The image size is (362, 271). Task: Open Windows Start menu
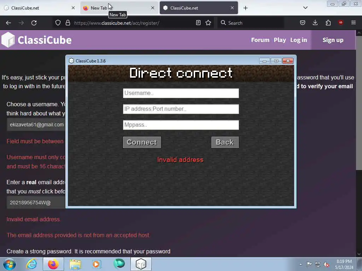point(10,264)
